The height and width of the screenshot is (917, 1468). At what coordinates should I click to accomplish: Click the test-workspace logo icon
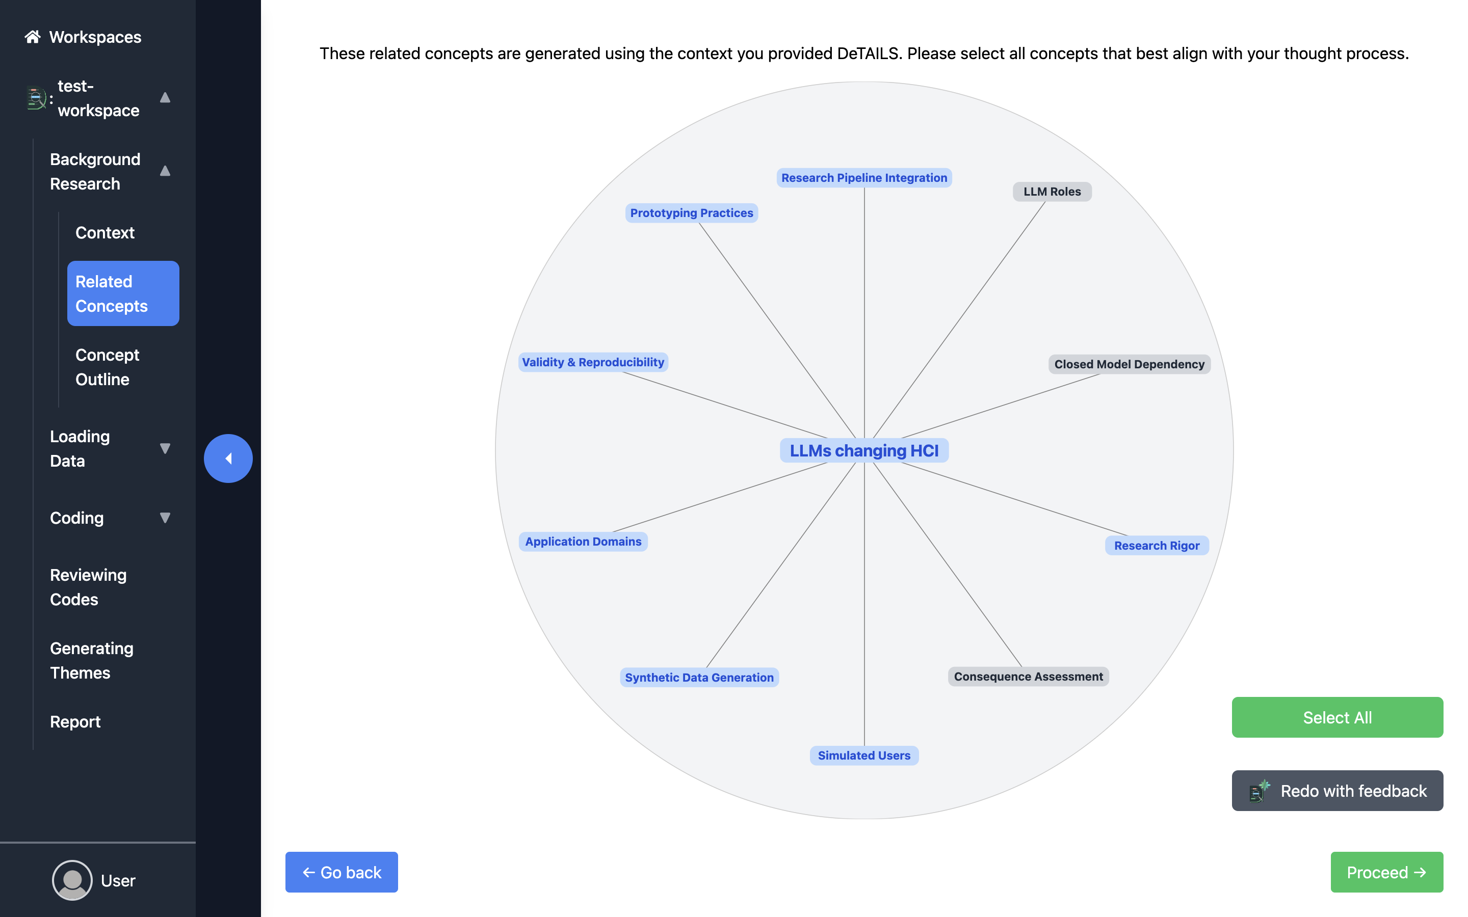[36, 98]
